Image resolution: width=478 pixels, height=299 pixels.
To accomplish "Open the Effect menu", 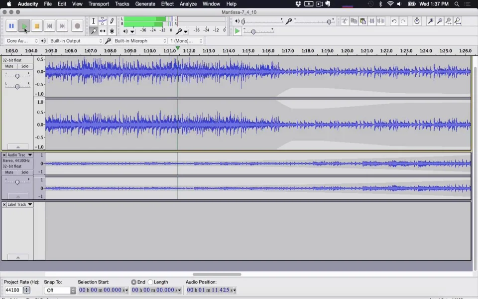I will [x=167, y=4].
